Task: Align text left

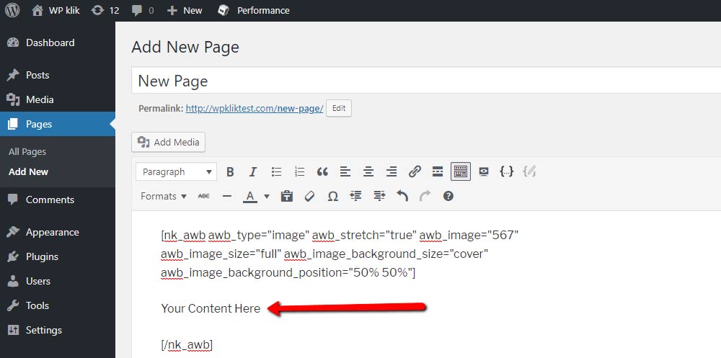Action: (345, 172)
